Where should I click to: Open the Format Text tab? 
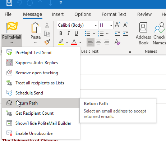pos(114,14)
